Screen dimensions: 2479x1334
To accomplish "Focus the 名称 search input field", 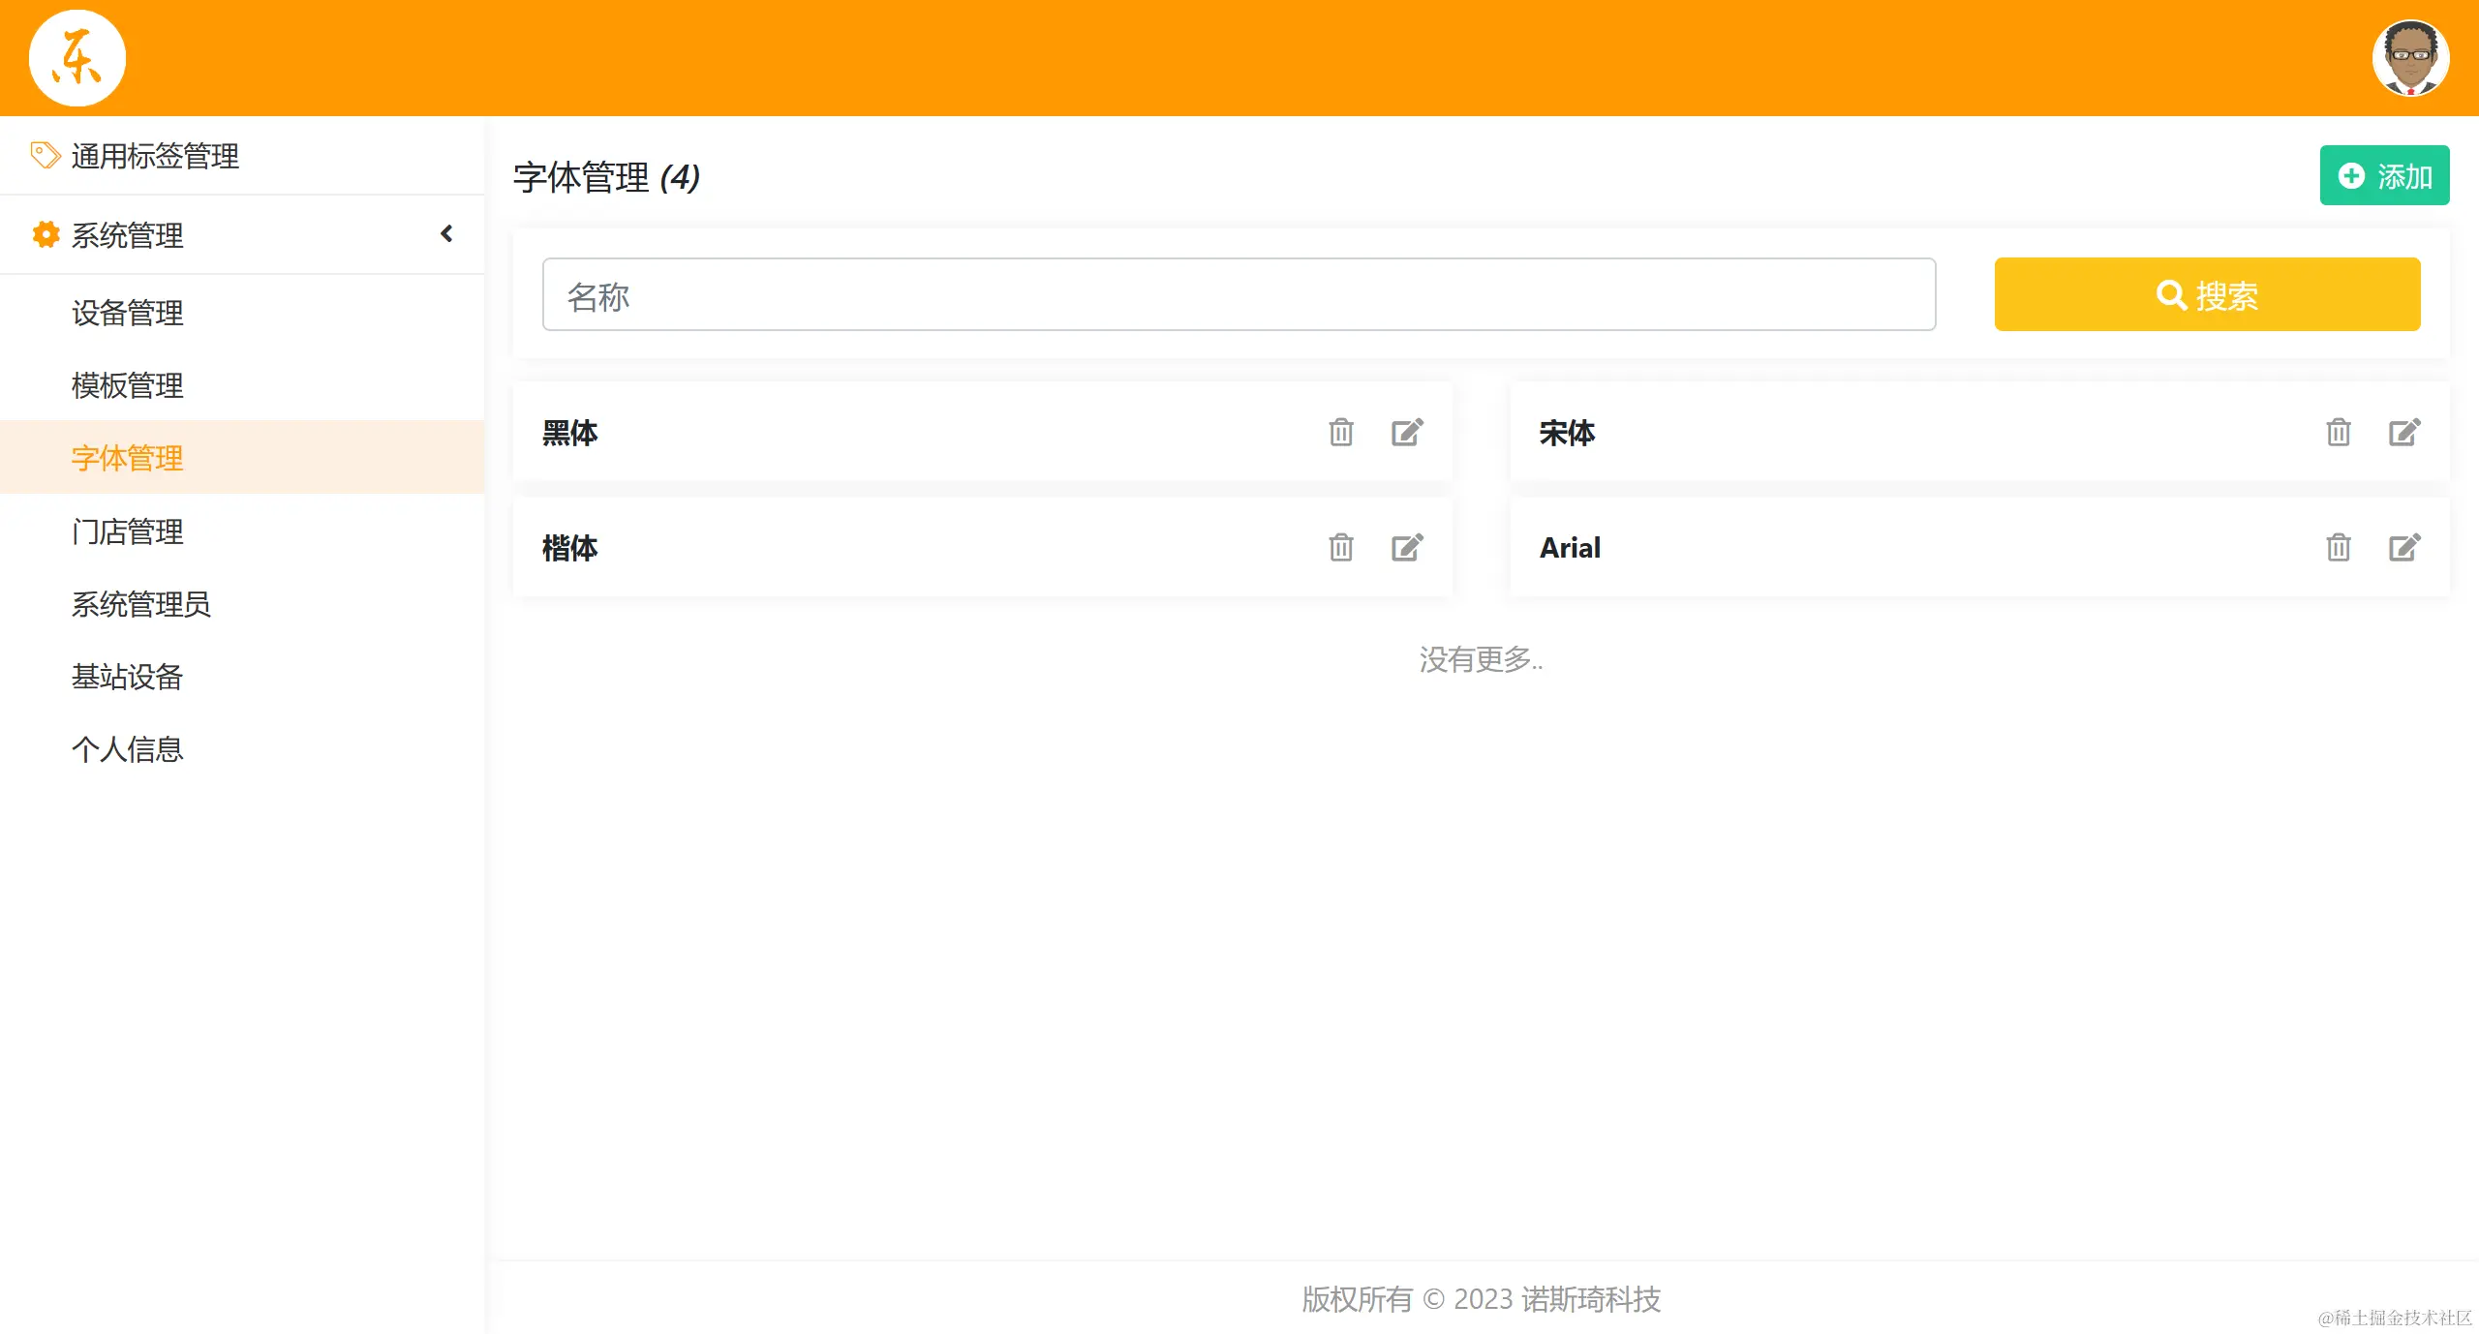I will pos(1239,294).
